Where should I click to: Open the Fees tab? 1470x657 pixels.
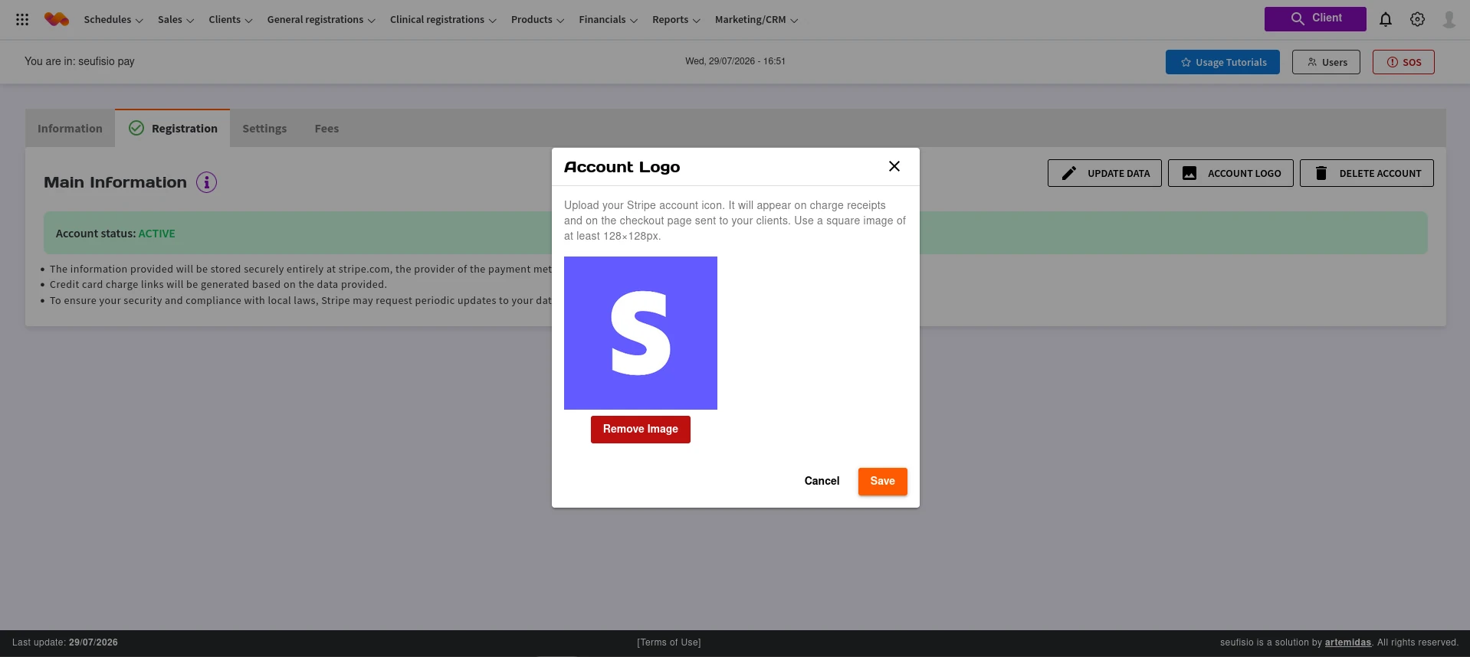click(326, 129)
